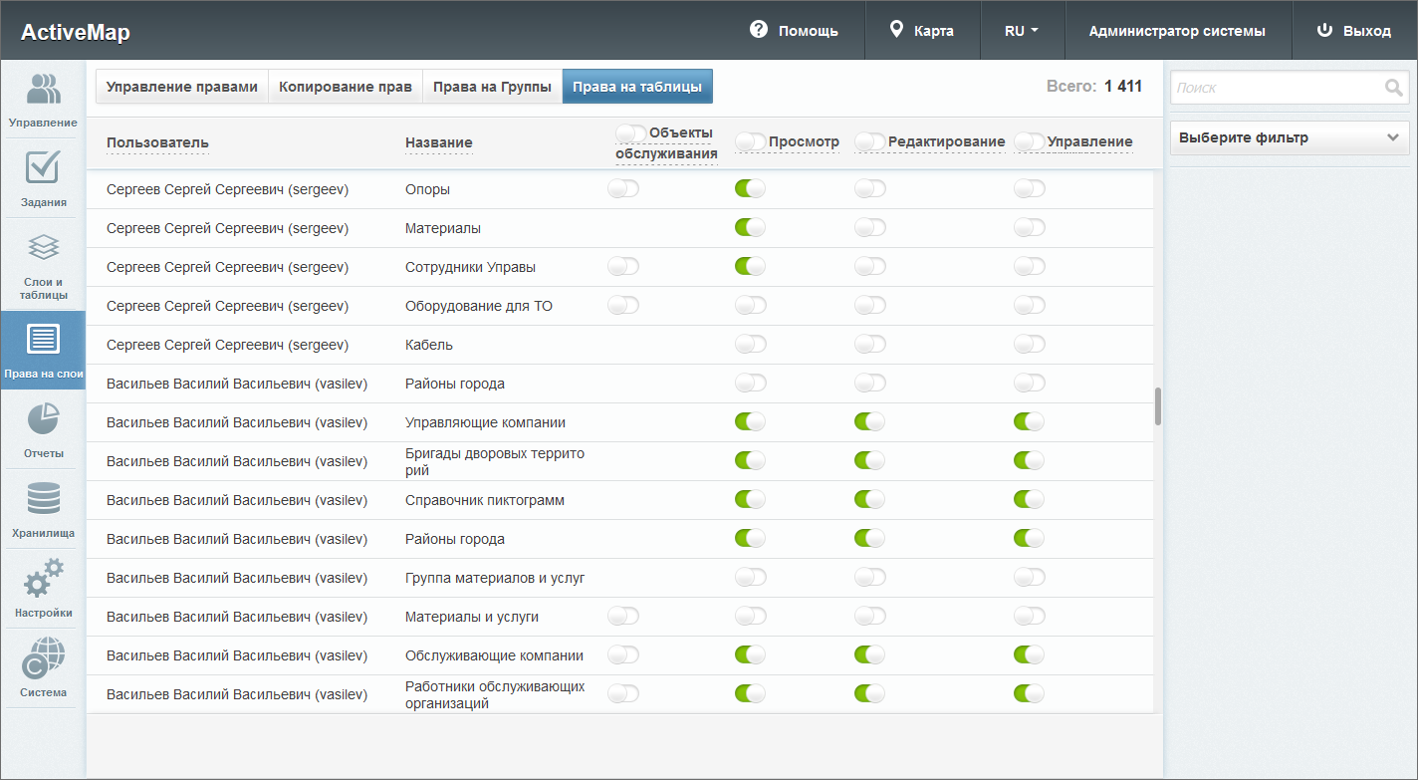
Task: Open the Настройки gears section
Action: pos(43,589)
